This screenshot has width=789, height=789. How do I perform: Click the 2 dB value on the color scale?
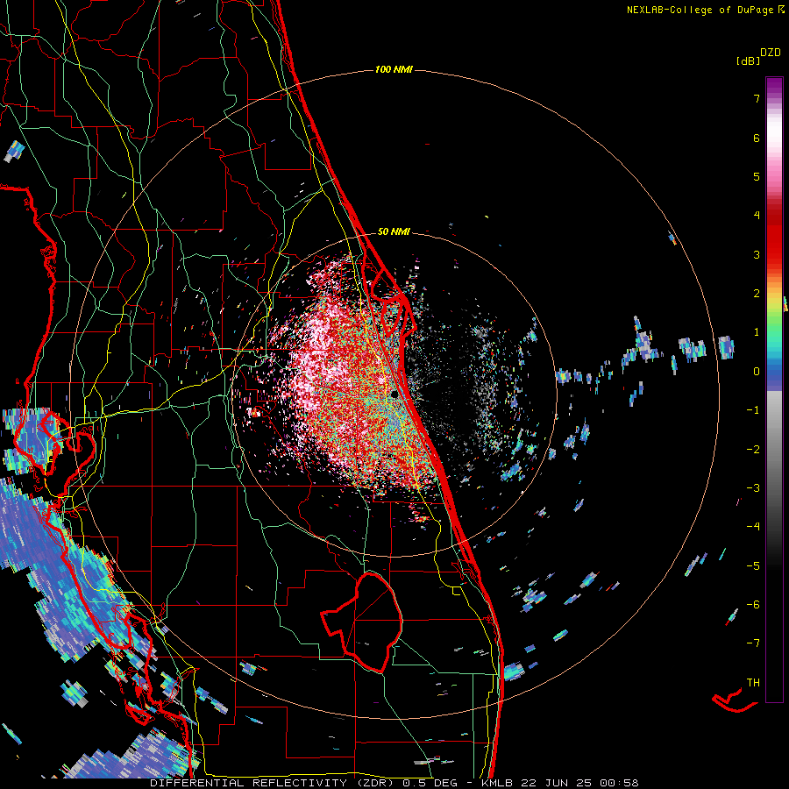tap(757, 294)
